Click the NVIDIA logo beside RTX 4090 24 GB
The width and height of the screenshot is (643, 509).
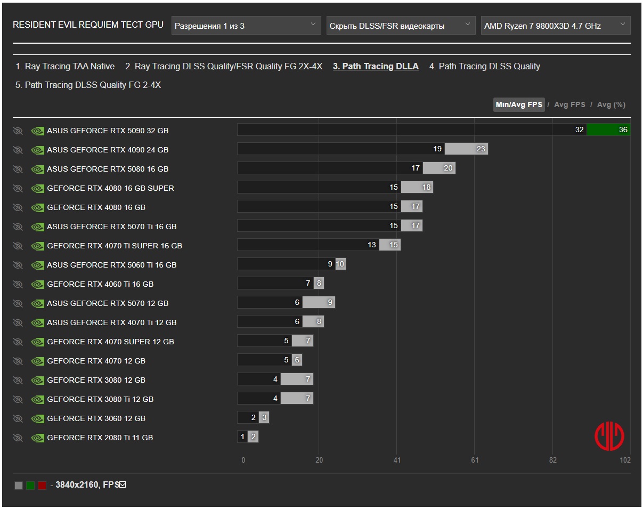pyautogui.click(x=37, y=150)
